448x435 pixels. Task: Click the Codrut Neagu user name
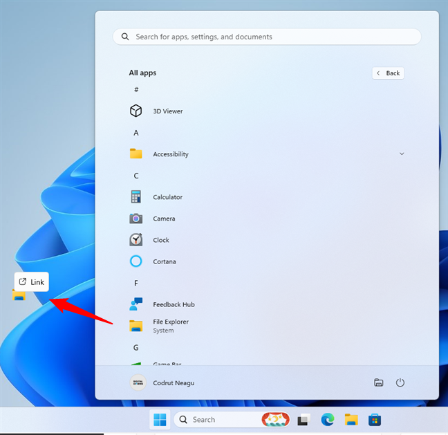174,383
